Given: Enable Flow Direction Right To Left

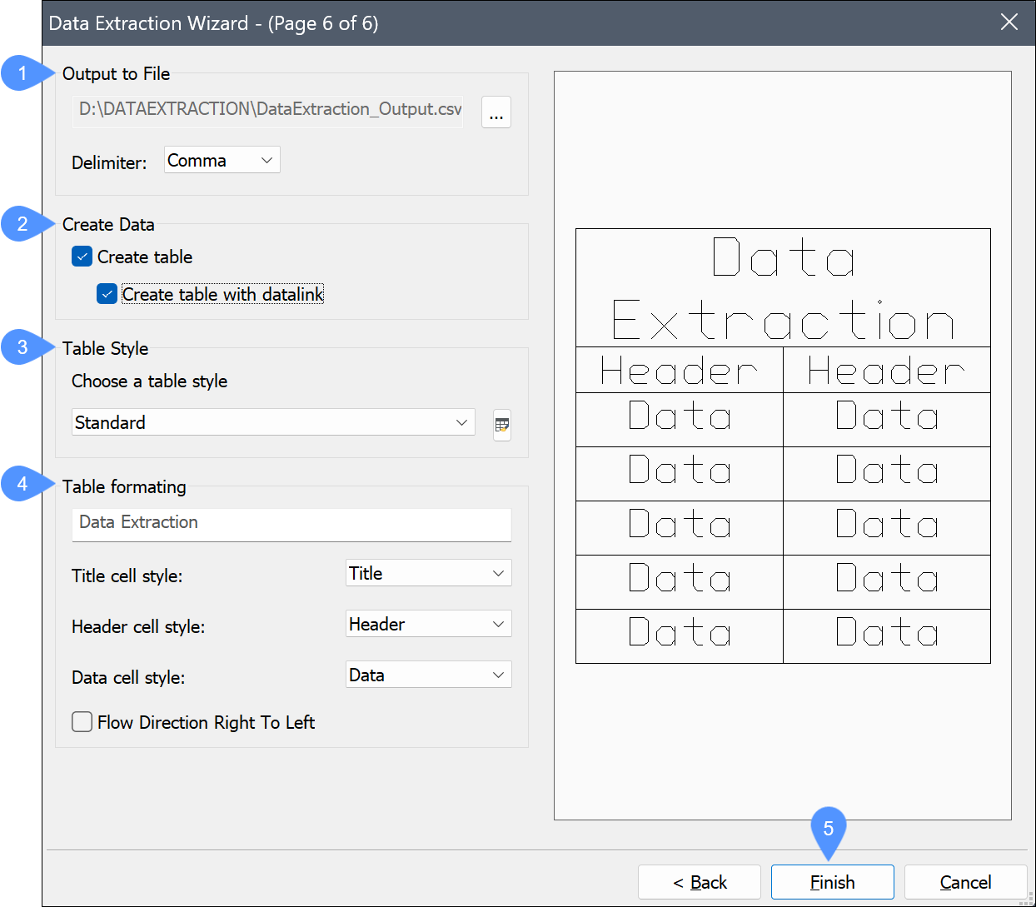Looking at the screenshot, I should (x=82, y=722).
